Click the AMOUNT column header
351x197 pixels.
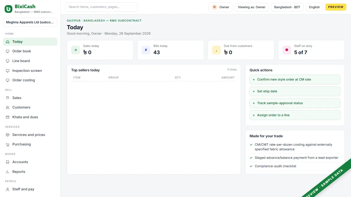(228, 77)
